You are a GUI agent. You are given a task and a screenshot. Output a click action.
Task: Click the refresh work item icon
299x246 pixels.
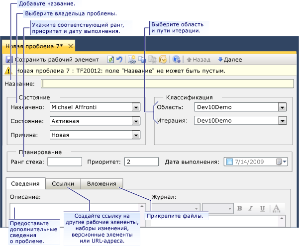click(x=110, y=60)
